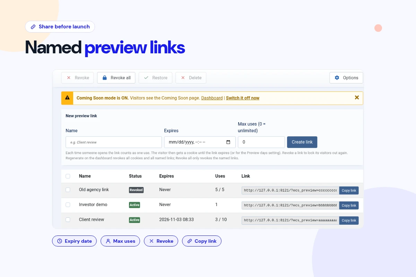
Task: Click the '5 / 5' uses cell
Action: point(220,190)
